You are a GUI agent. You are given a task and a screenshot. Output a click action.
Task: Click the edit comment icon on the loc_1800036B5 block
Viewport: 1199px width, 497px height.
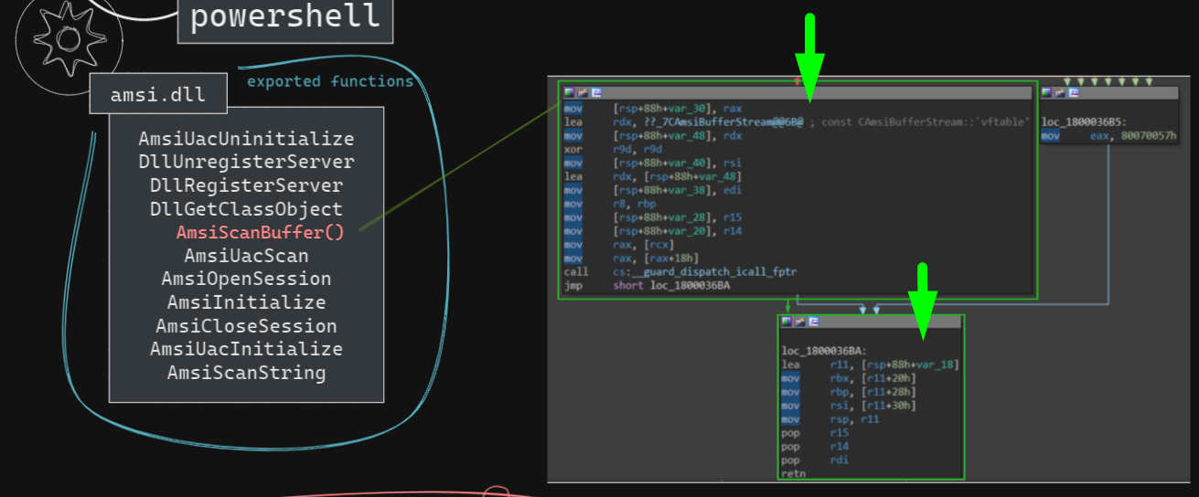[x=1059, y=92]
